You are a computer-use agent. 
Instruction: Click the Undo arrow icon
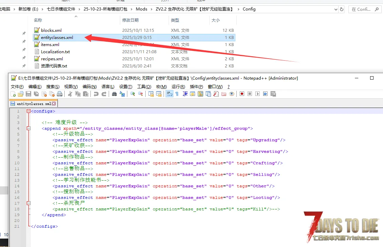pyautogui.click(x=96, y=94)
